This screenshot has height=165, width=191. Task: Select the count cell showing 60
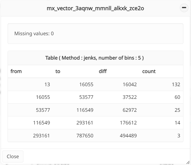point(177,97)
